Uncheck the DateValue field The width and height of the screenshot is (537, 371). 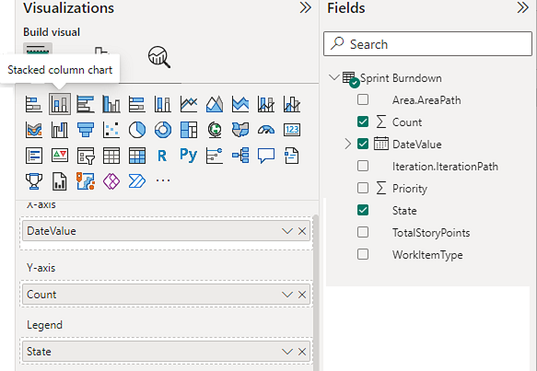point(363,145)
